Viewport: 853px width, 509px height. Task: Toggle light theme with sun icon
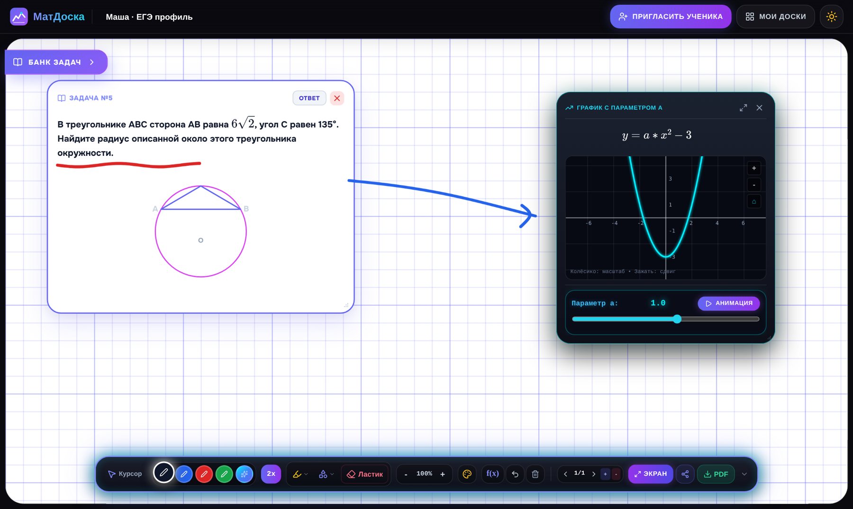click(x=832, y=17)
